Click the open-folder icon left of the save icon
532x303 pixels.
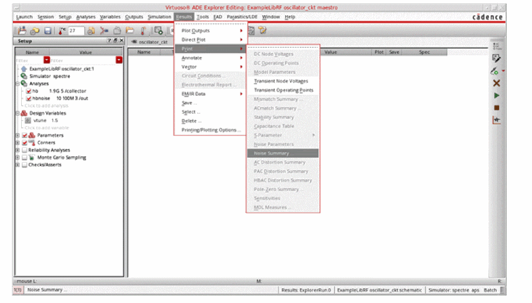(x=35, y=31)
